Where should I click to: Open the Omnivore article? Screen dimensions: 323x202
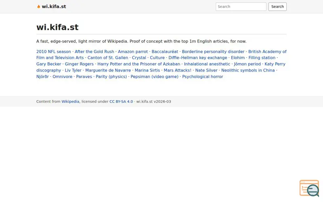click(63, 77)
